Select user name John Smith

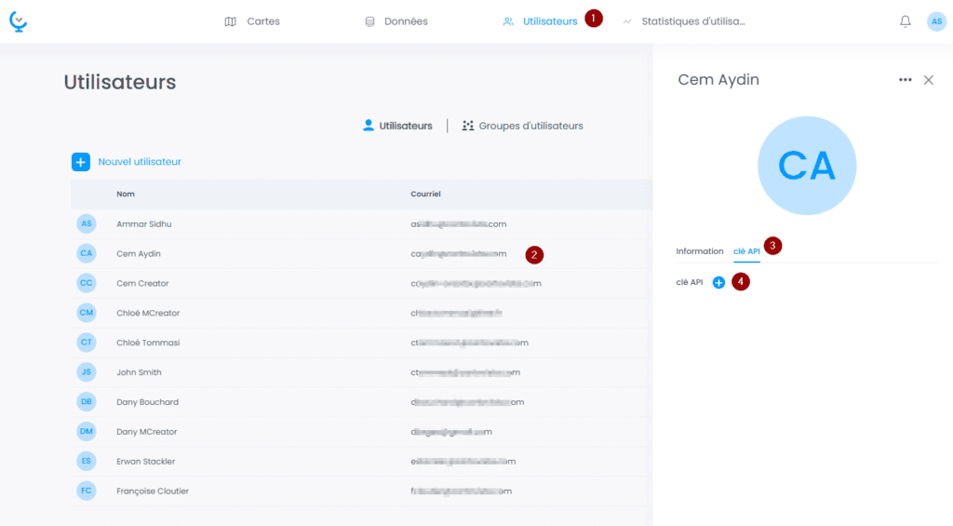pos(140,372)
